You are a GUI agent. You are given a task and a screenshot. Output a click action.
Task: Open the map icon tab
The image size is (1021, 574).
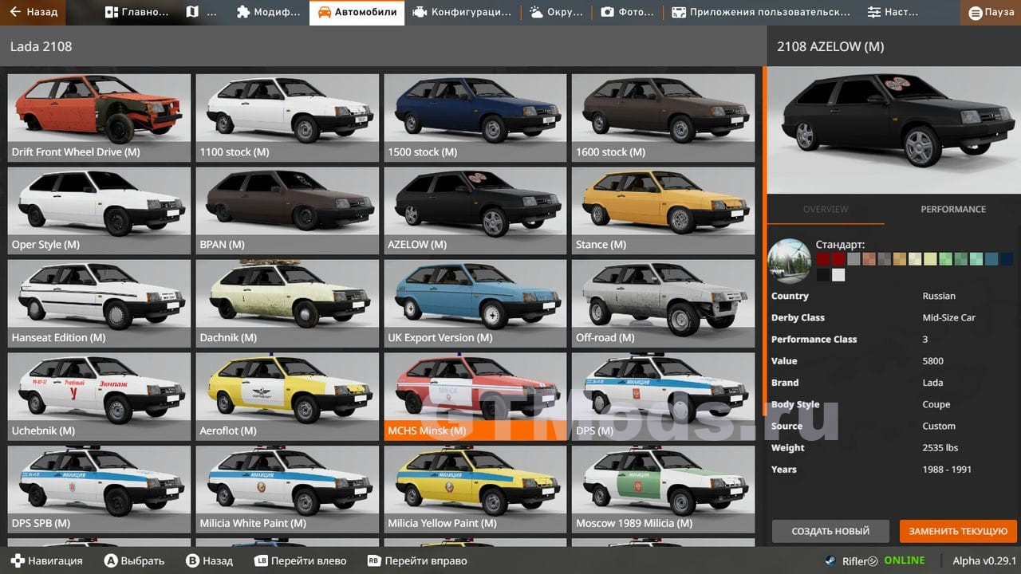(x=201, y=12)
